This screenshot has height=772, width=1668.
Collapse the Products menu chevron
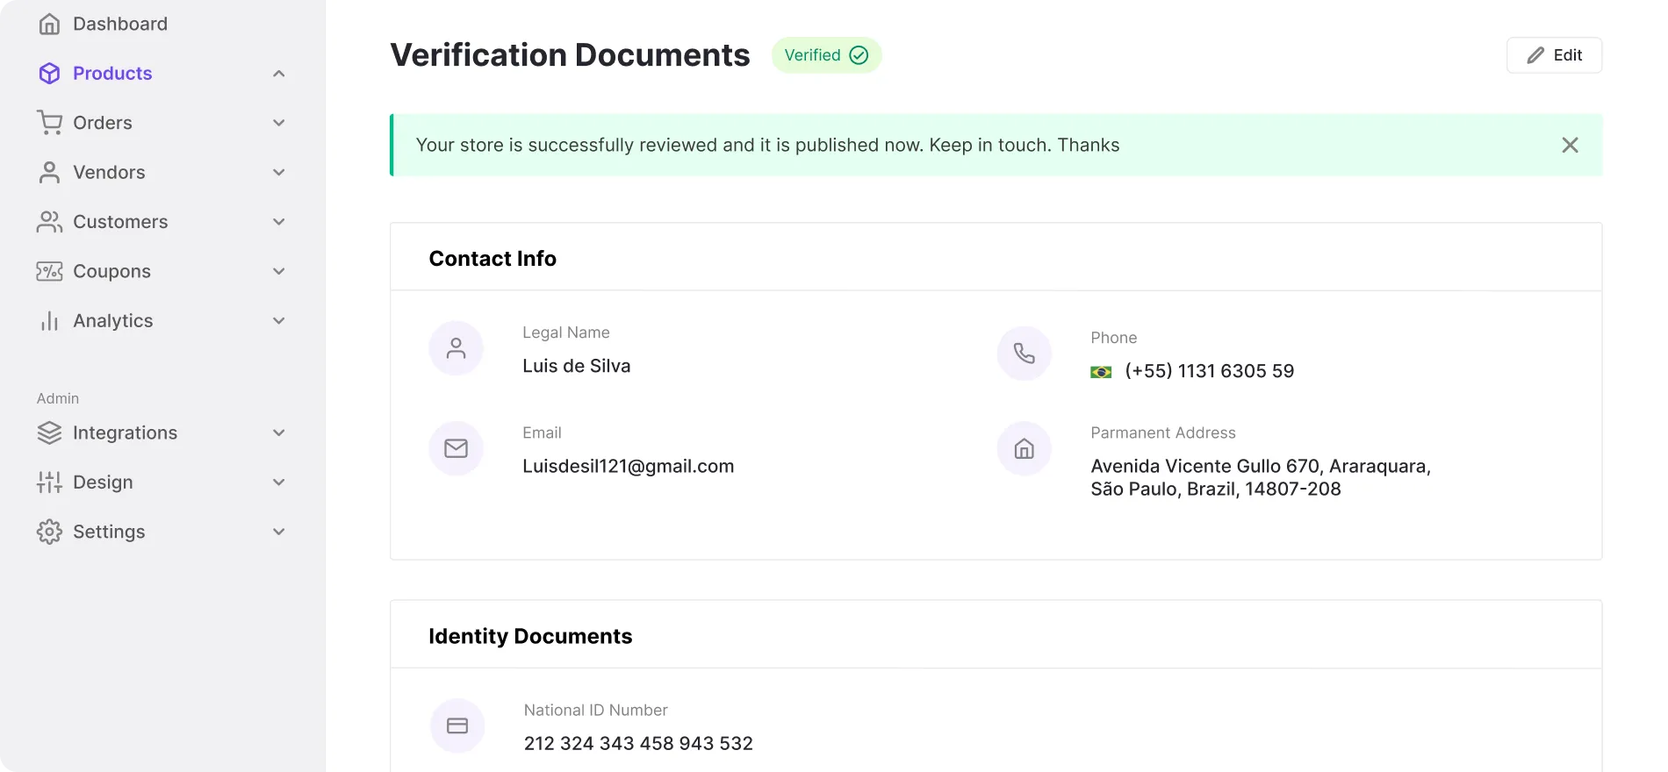279,74
